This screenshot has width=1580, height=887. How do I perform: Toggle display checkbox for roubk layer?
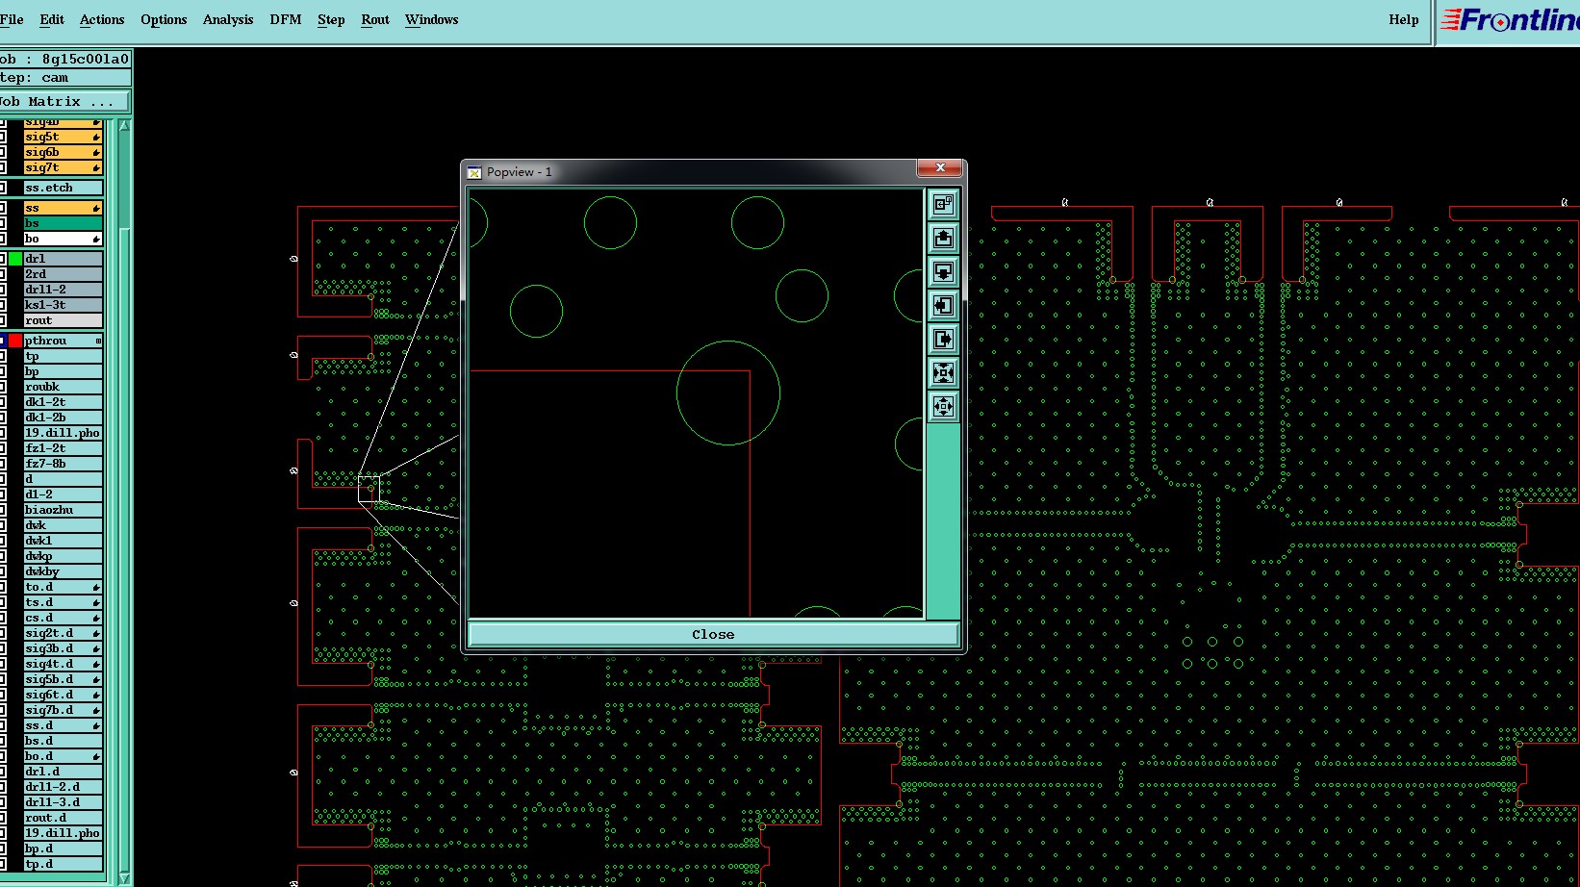coord(3,387)
